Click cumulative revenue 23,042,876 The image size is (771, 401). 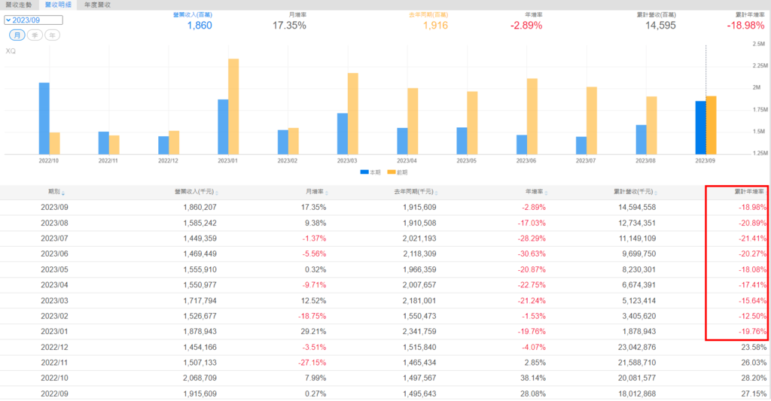pos(637,348)
